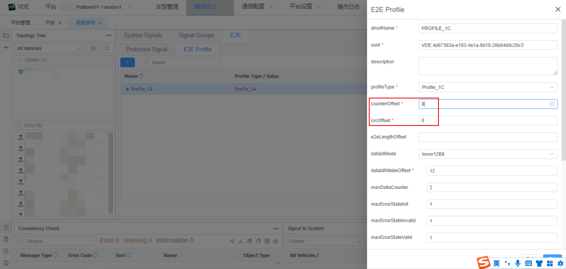This screenshot has width=566, height=269.
Task: Click the ECU list vertical scrollbar
Action: (x=111, y=173)
